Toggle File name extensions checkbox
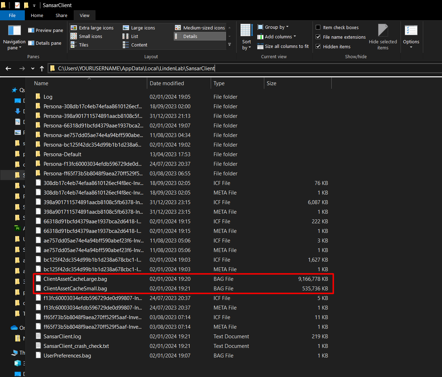This screenshot has height=377, width=442. click(x=318, y=37)
